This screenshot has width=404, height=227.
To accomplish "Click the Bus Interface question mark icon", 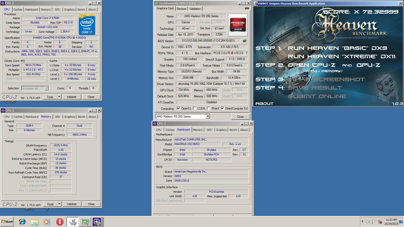I will [x=247, y=53].
